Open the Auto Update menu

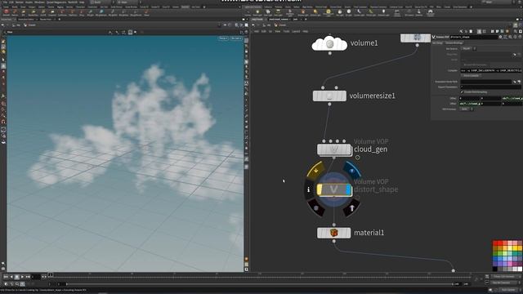click(507, 290)
